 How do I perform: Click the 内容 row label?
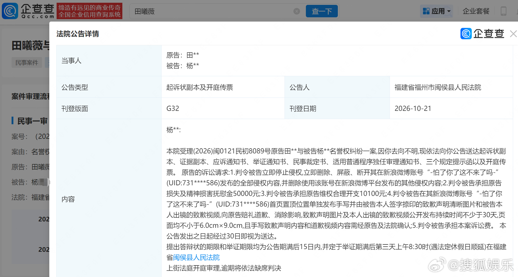pyautogui.click(x=68, y=199)
